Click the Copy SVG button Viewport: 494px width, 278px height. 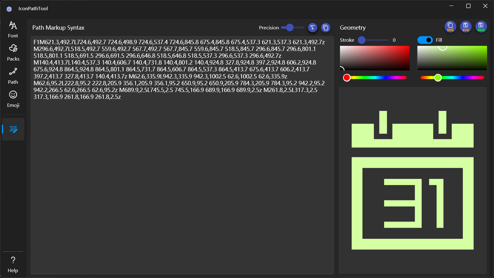click(x=450, y=27)
